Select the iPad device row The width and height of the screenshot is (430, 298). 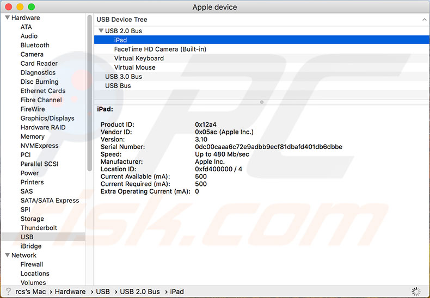pos(262,40)
